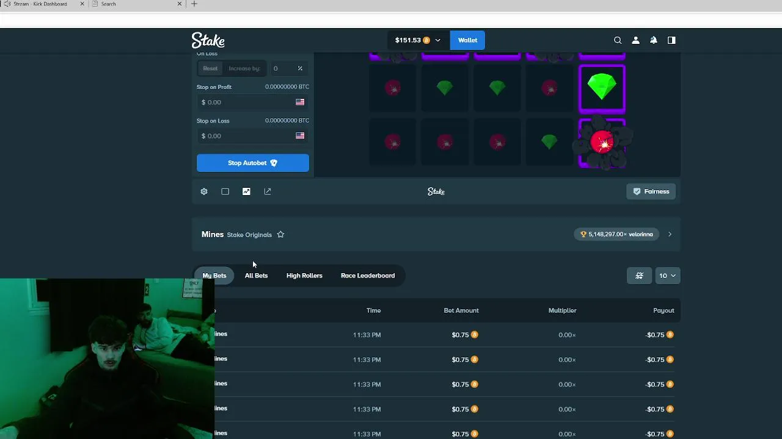Open the user profile icon
Image resolution: width=782 pixels, height=439 pixels.
[x=635, y=40]
